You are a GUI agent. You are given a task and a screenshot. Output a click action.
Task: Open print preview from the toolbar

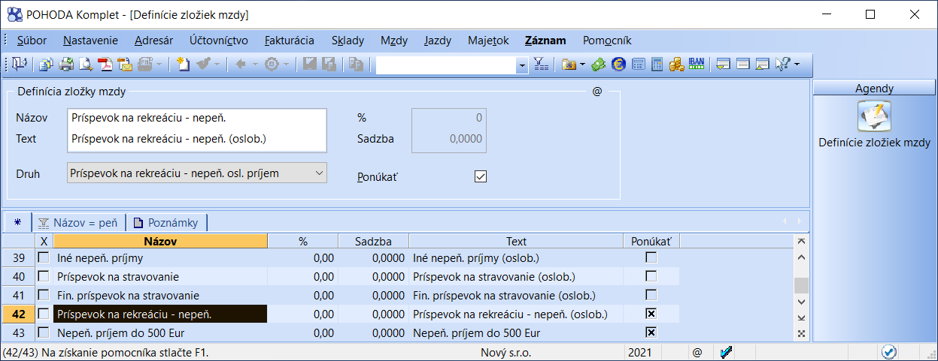(86, 65)
